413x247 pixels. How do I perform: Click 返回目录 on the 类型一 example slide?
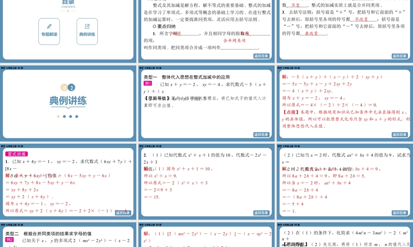click(261, 134)
